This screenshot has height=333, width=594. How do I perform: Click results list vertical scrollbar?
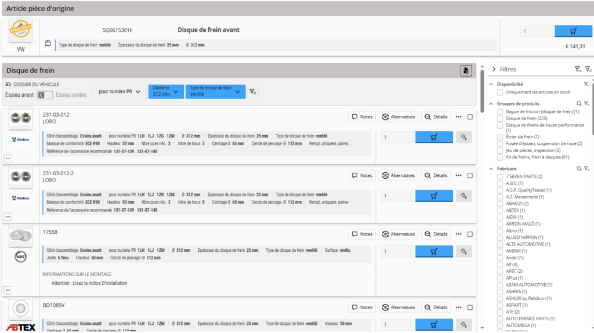482,92
